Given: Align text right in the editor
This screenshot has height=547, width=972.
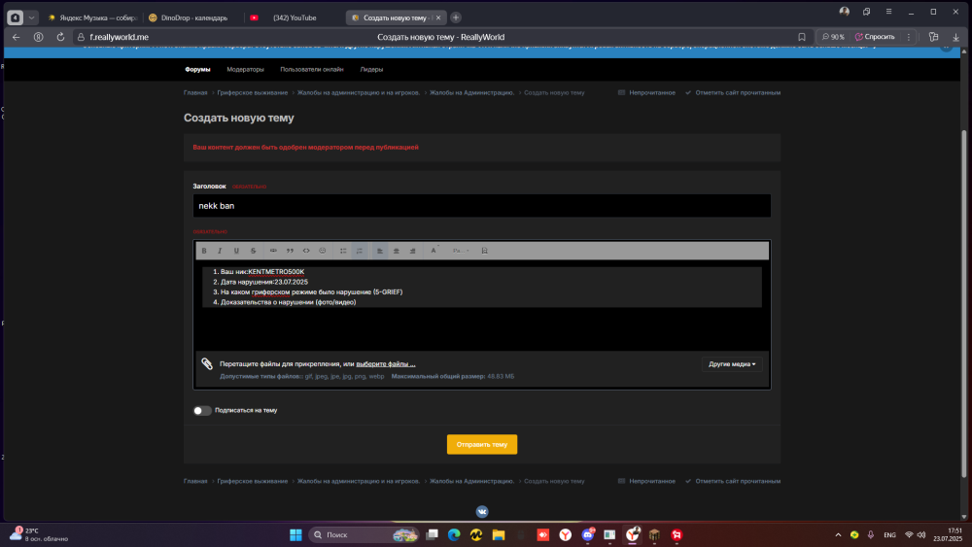Looking at the screenshot, I should coord(413,251).
